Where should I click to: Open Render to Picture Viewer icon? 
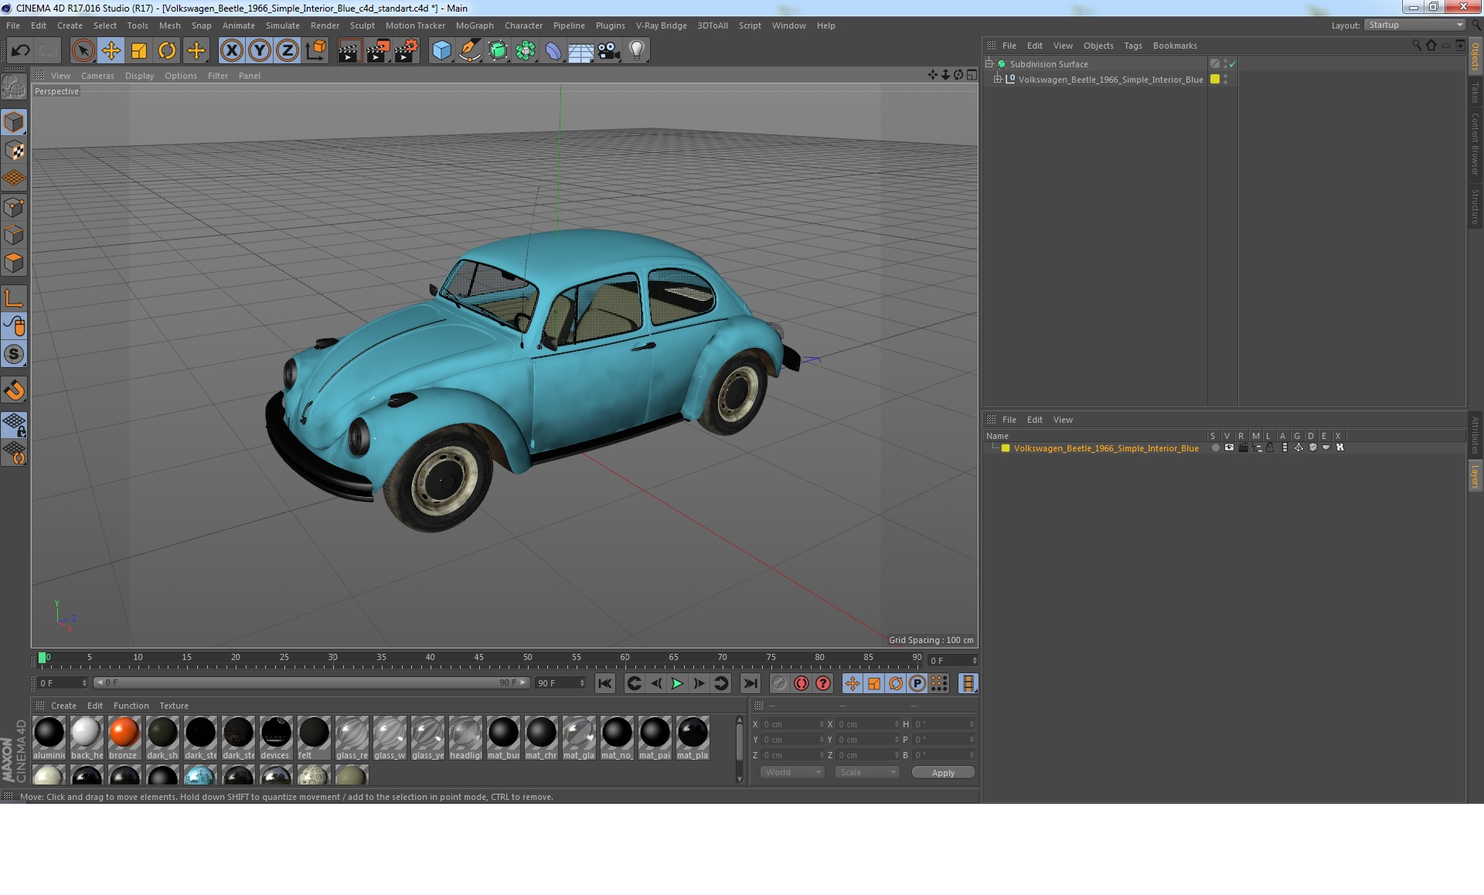(378, 51)
